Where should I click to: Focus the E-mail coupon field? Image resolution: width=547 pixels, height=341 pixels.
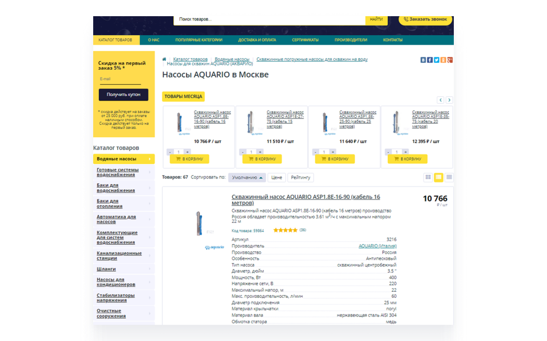click(120, 79)
